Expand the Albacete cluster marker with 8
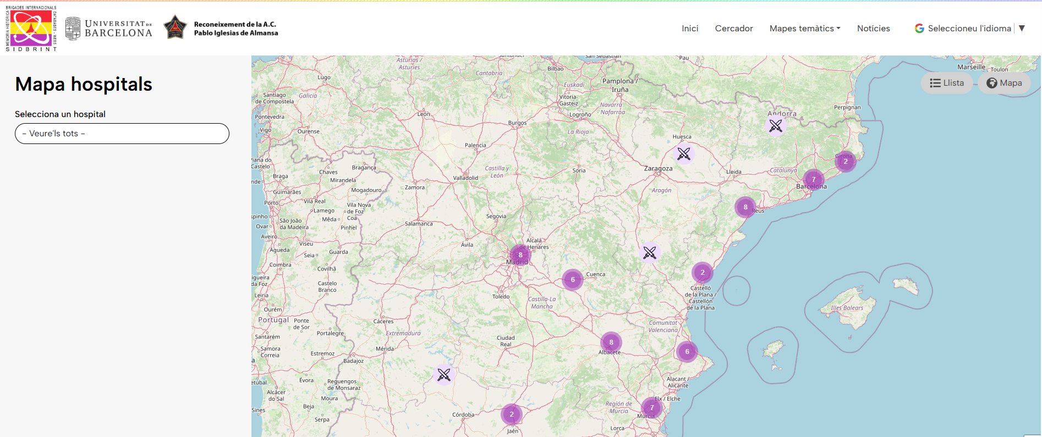Screen dimensions: 1042x437 click(x=611, y=342)
